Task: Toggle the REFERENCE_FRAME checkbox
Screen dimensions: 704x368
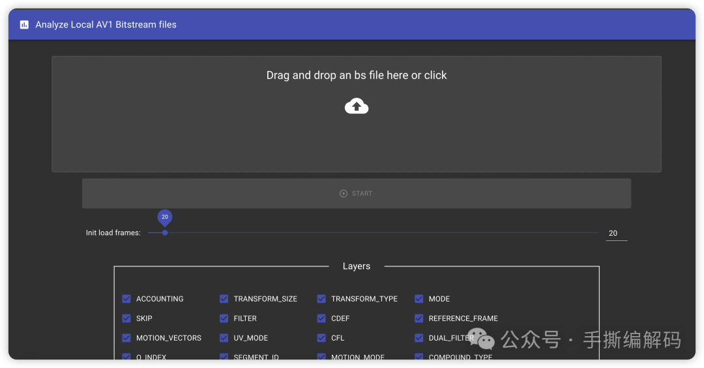Action: pyautogui.click(x=419, y=318)
